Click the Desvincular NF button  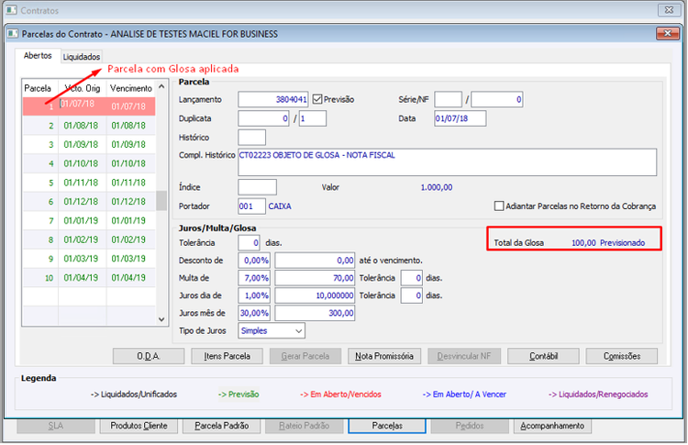coord(464,356)
